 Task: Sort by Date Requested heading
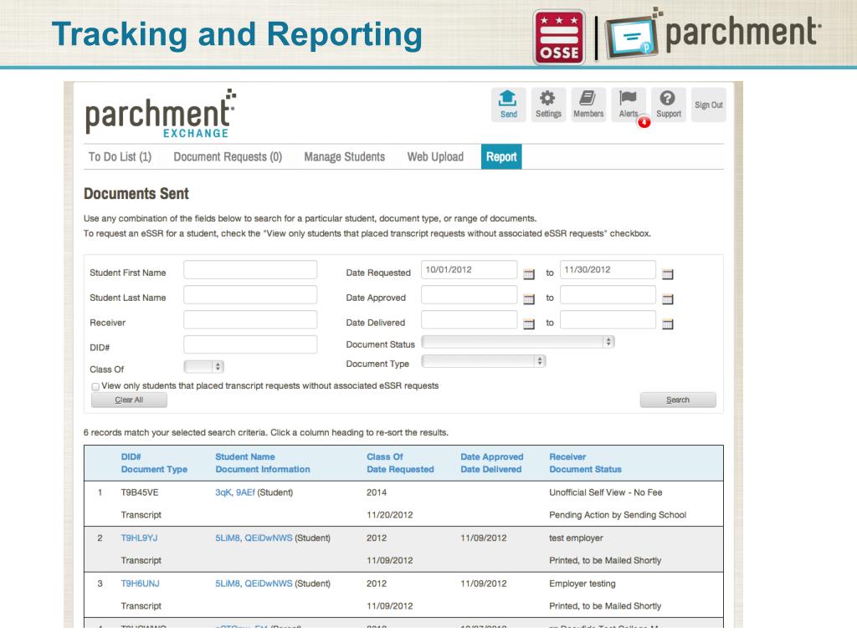(x=400, y=470)
